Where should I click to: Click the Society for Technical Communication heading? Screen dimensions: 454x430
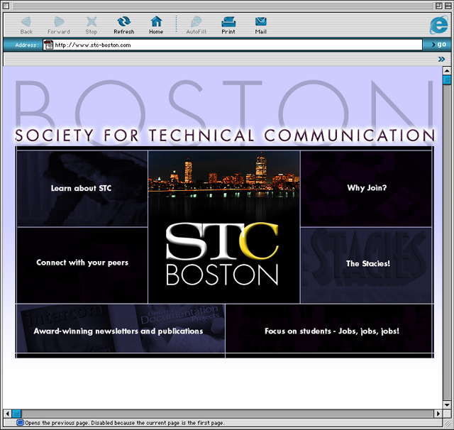[225, 136]
